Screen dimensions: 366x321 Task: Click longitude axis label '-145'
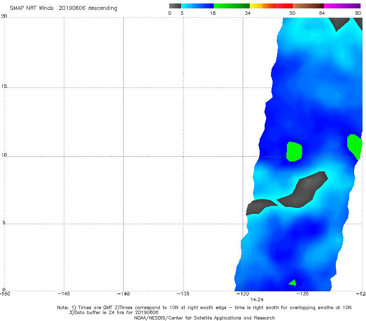(x=64, y=293)
